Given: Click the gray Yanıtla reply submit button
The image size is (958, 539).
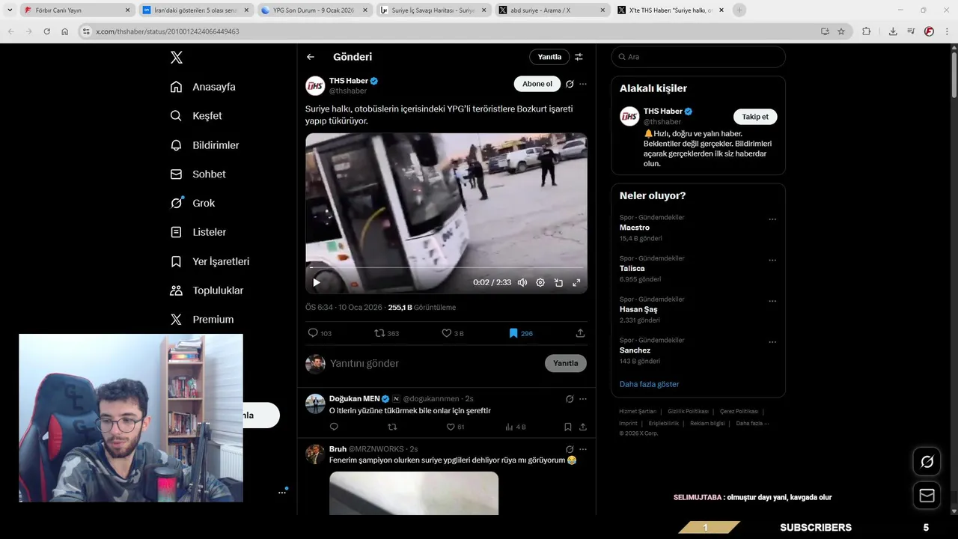Looking at the screenshot, I should point(565,363).
